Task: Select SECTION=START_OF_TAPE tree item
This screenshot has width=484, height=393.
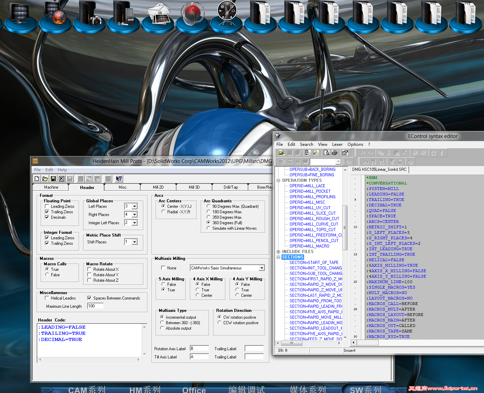Action: click(x=314, y=263)
